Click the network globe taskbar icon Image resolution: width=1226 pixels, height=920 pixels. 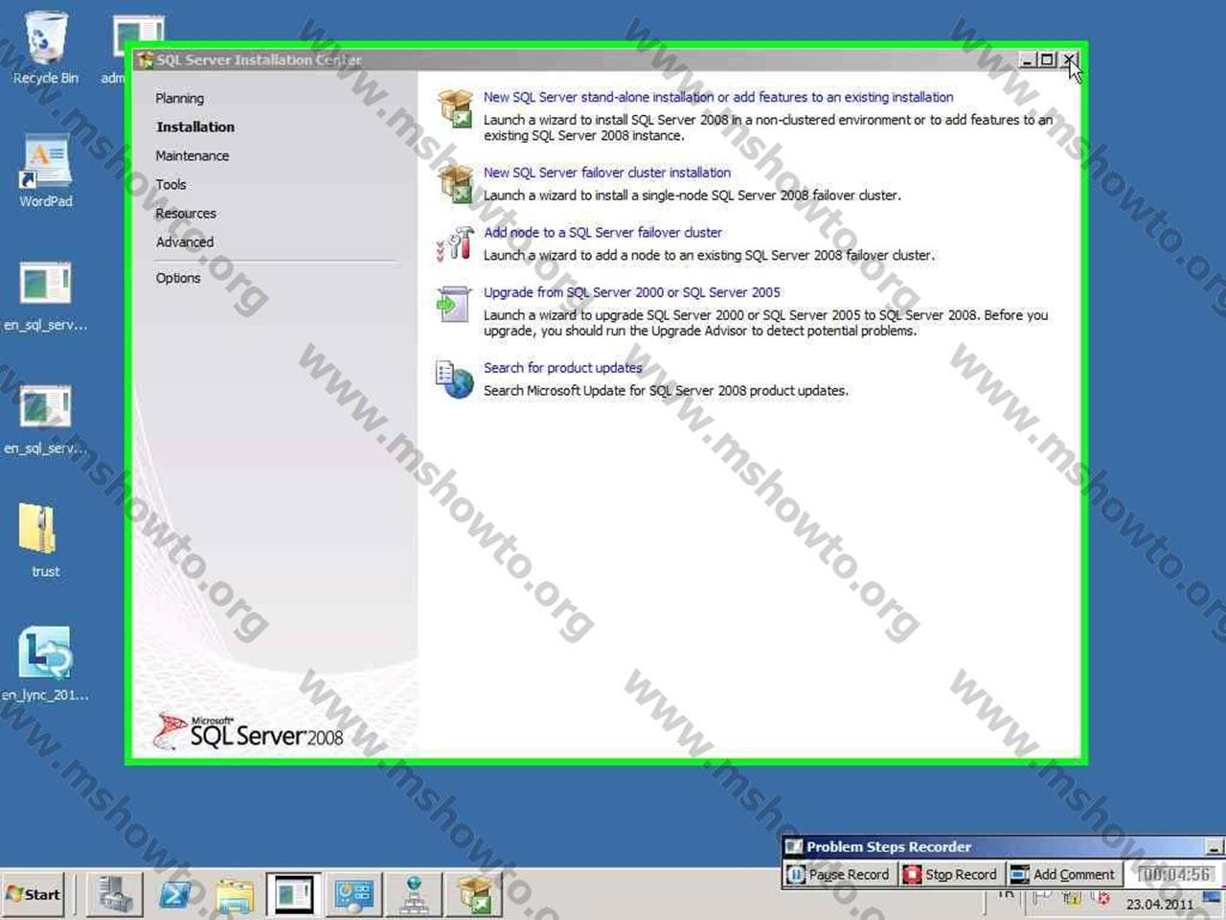(x=414, y=894)
